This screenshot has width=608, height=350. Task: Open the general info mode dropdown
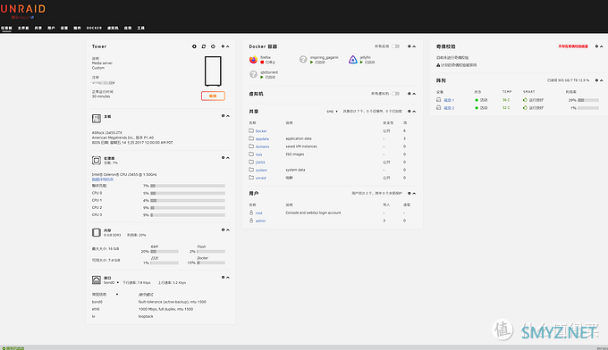point(105,295)
